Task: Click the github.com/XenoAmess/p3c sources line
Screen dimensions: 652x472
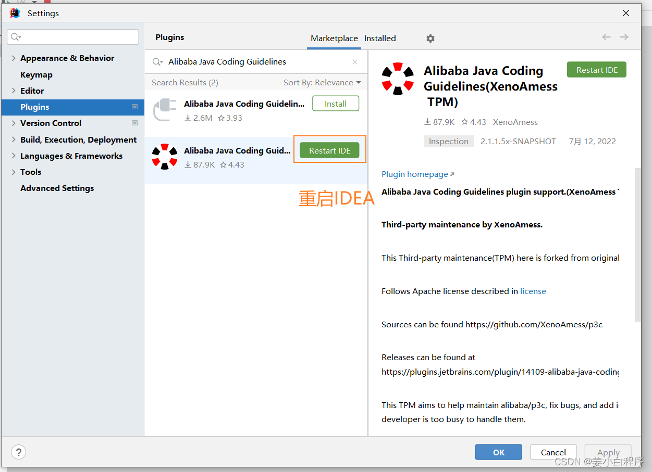Action: coord(492,324)
